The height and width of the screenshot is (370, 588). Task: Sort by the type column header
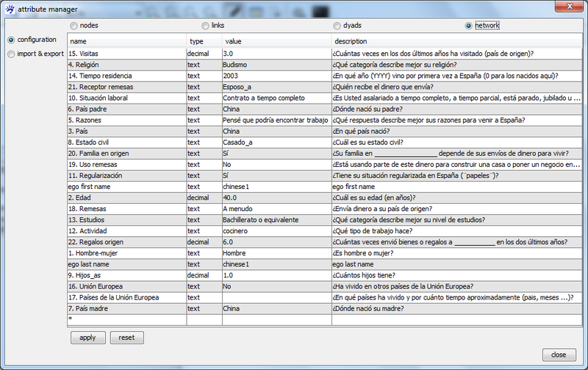204,41
